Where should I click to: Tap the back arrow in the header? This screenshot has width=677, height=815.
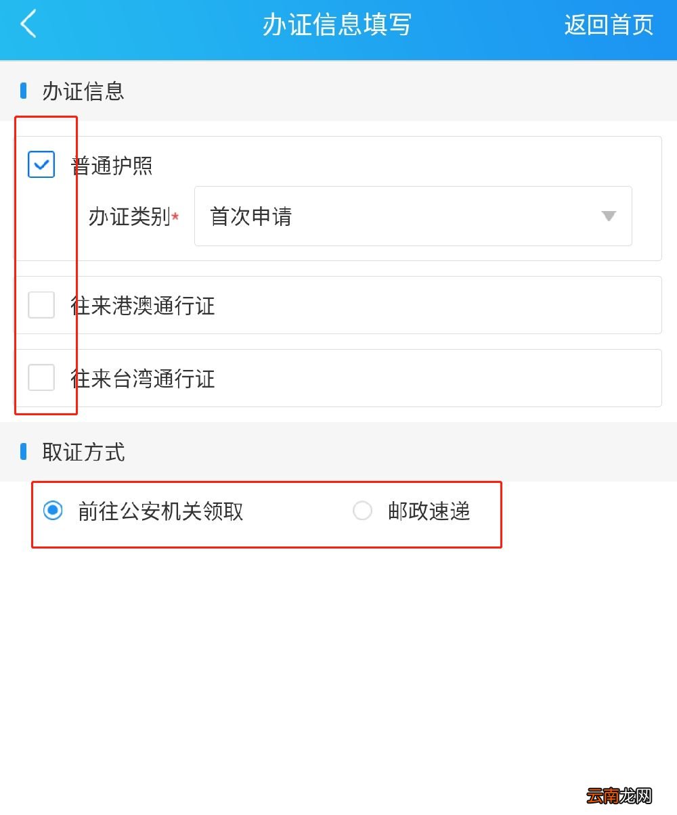(27, 26)
